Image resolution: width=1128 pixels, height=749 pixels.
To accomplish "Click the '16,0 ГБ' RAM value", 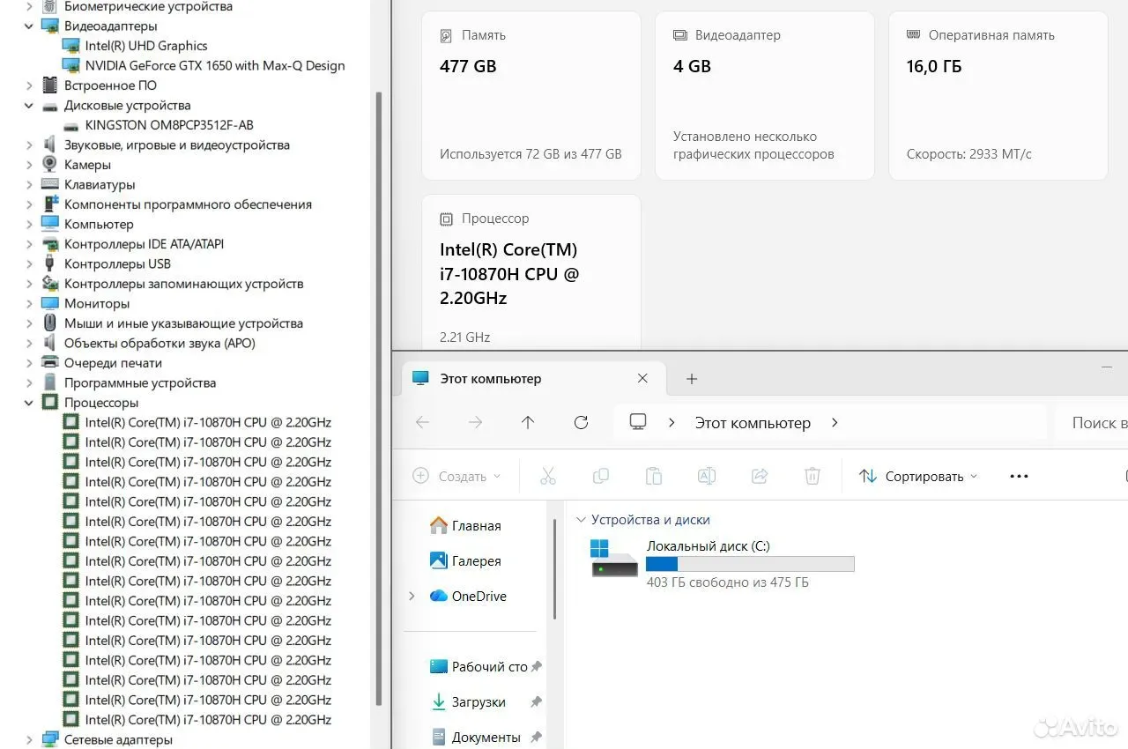I will click(934, 67).
